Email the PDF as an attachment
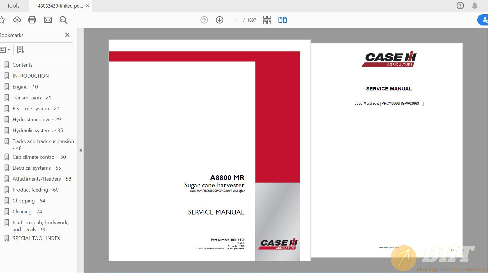Screen dimensions: 488x273 (x=48, y=20)
